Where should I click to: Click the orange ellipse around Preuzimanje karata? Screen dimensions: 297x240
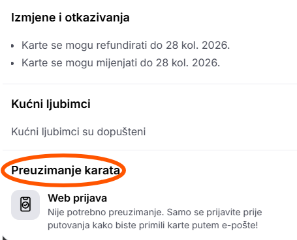tap(63, 170)
